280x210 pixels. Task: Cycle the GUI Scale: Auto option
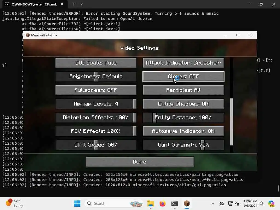click(96, 63)
